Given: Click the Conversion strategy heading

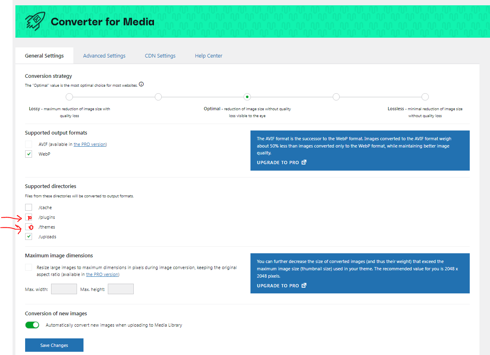Looking at the screenshot, I should point(49,76).
